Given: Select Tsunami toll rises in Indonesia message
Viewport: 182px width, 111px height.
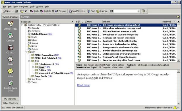Looking at the screenshot, I should tap(126, 38).
